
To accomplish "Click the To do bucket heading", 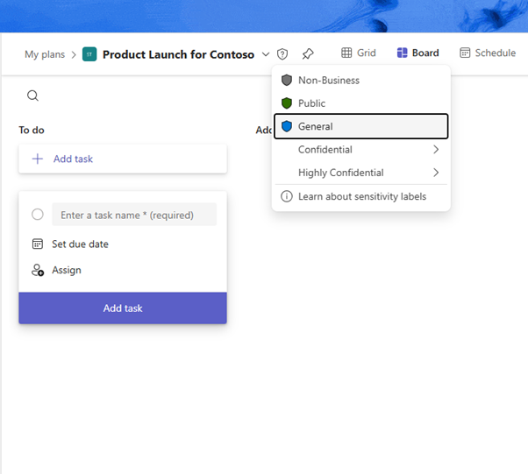I will point(32,131).
